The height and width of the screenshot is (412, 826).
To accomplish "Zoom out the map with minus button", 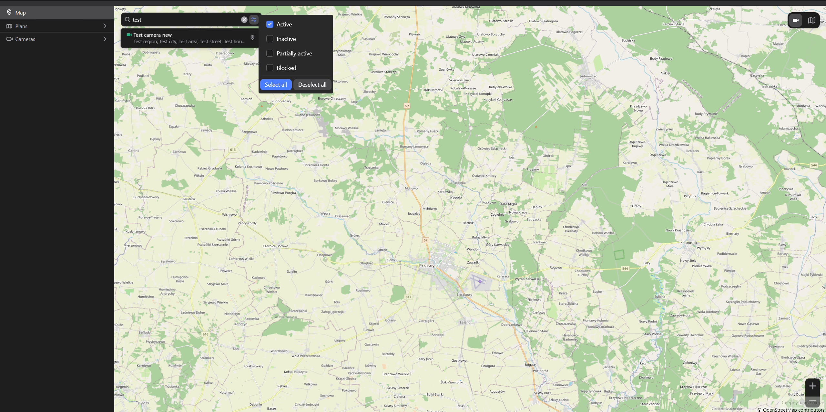I will pos(812,401).
